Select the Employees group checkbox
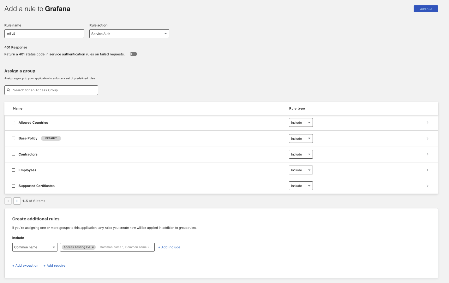 click(14, 170)
